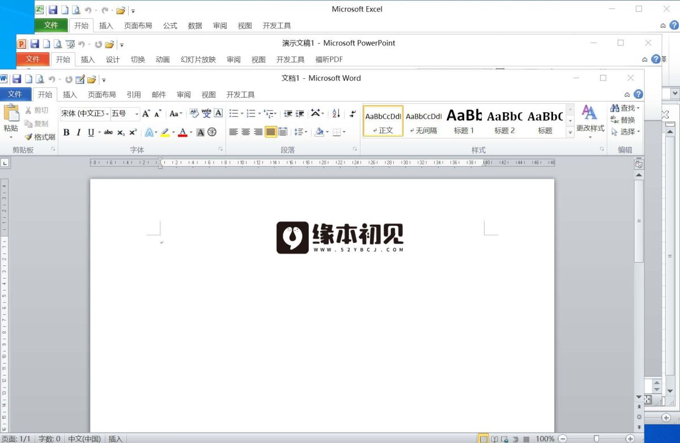
Task: Open the Phonetic Guide (wén) tool
Action: coord(206,113)
